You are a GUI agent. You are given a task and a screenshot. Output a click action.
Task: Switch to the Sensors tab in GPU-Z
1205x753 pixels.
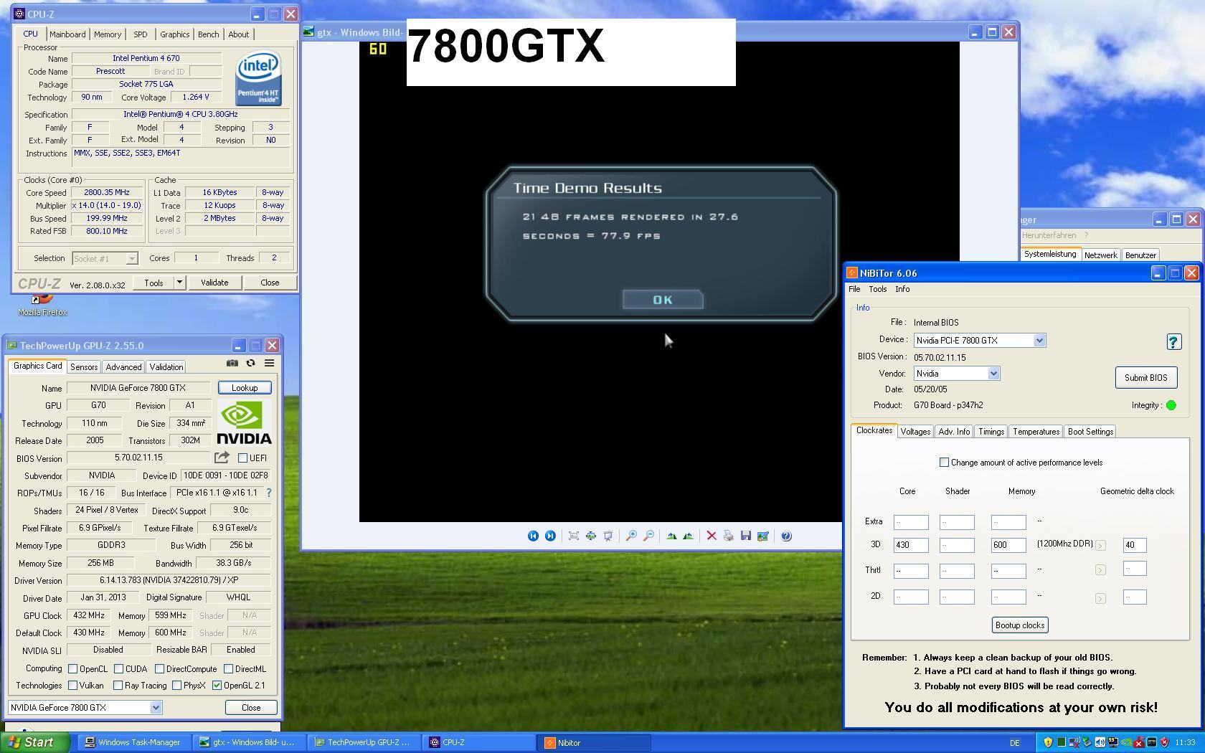pyautogui.click(x=84, y=367)
